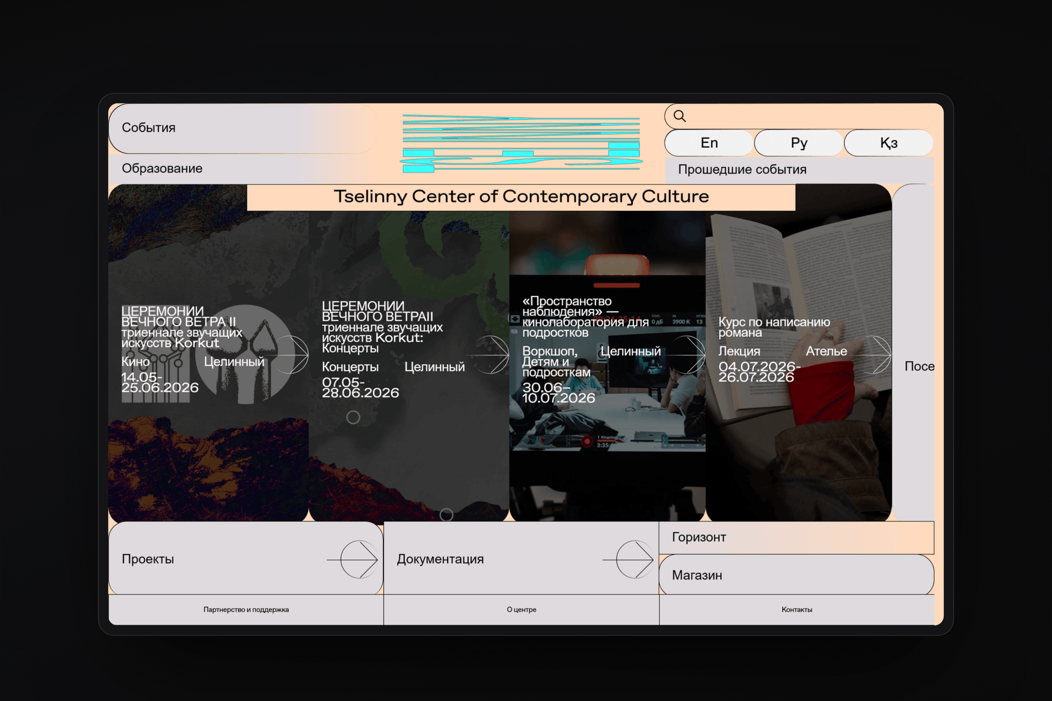Screen dimensions: 1052x701
Task: Click the date 14.05-25.06.2026
Action: point(159,382)
